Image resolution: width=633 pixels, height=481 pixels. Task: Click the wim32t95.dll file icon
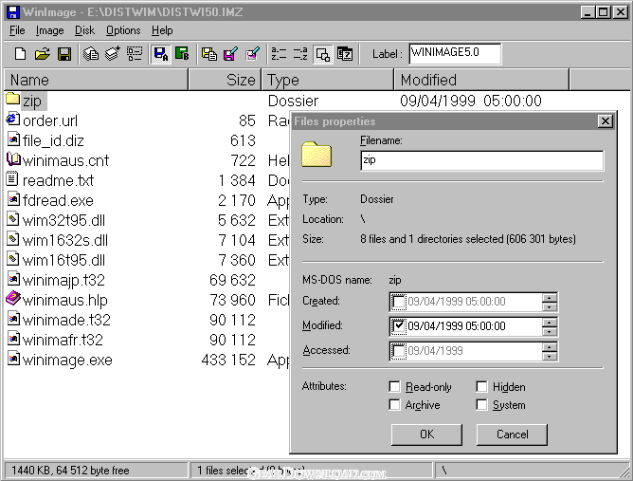pos(13,219)
